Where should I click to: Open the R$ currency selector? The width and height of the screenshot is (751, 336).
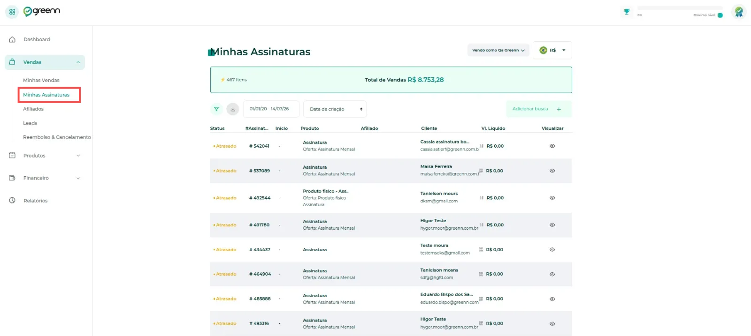click(552, 50)
